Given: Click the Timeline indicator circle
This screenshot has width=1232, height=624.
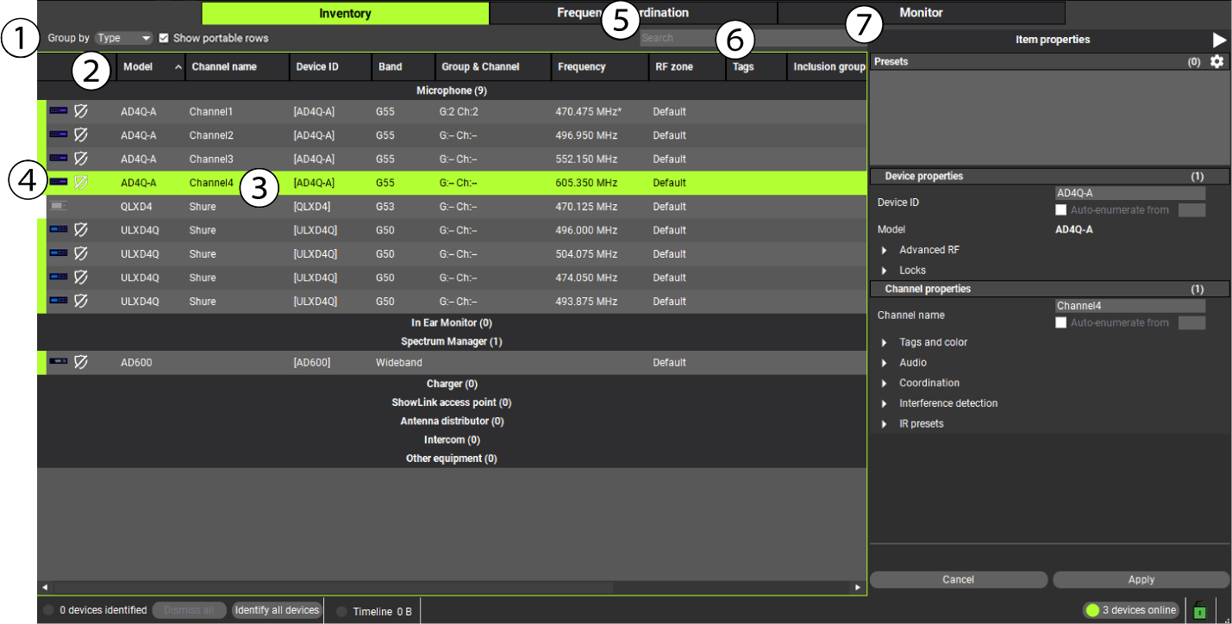Looking at the screenshot, I should (341, 611).
